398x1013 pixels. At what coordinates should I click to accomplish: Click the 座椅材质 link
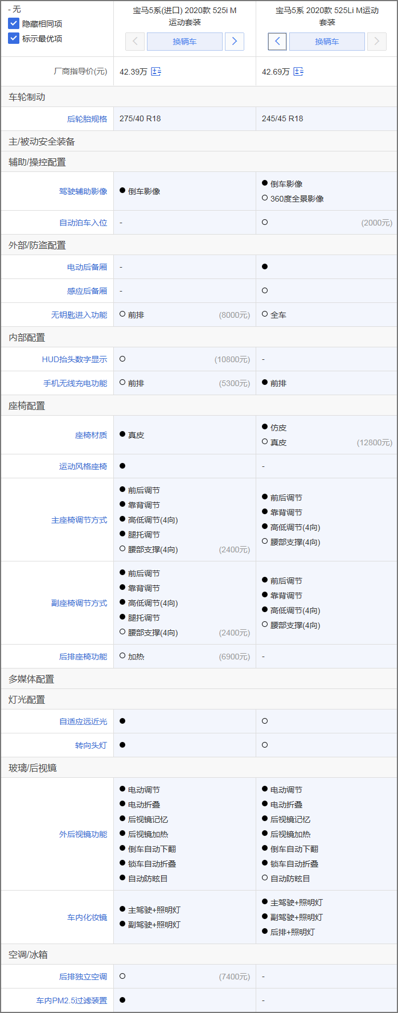pyautogui.click(x=91, y=435)
